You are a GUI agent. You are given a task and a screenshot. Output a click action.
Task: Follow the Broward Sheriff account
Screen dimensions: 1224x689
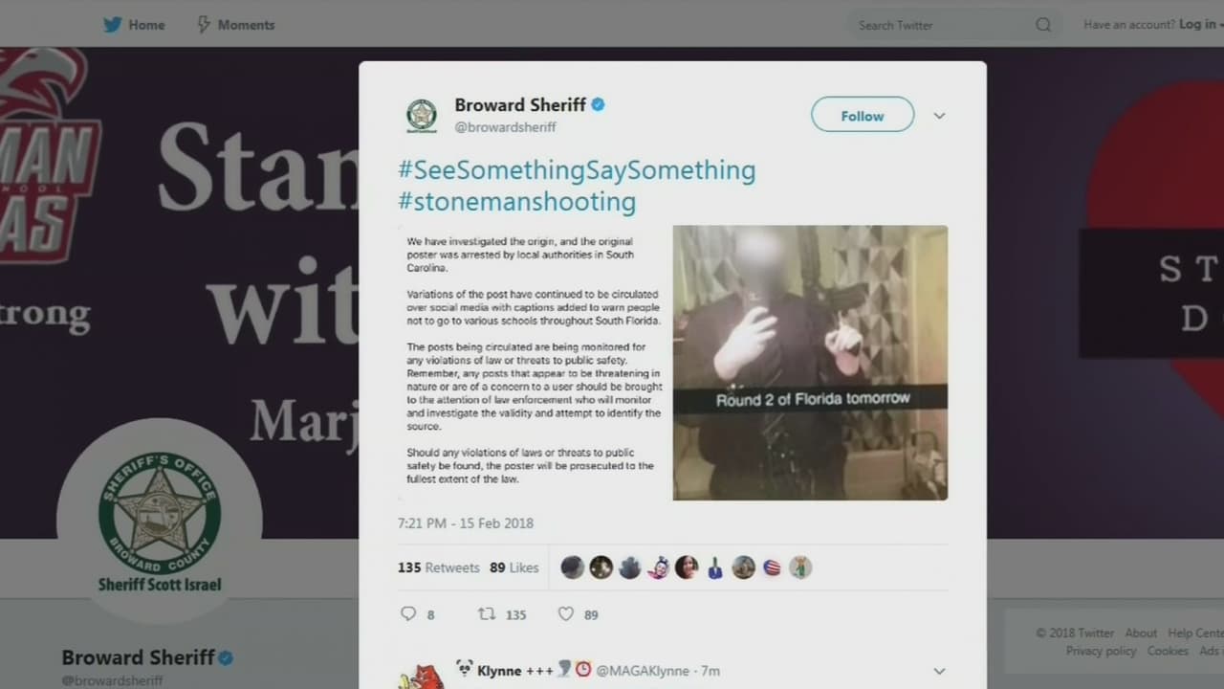(863, 116)
